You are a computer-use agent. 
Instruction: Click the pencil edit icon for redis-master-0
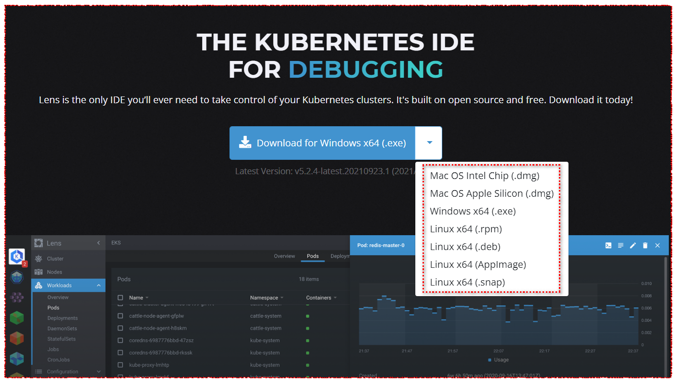[x=633, y=245]
